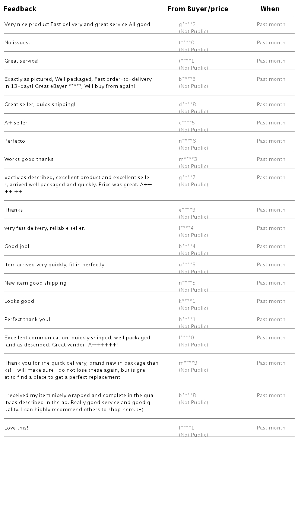Select the 'Looks good' feedback text
Screen dimensions: 298x520
click(x=19, y=301)
